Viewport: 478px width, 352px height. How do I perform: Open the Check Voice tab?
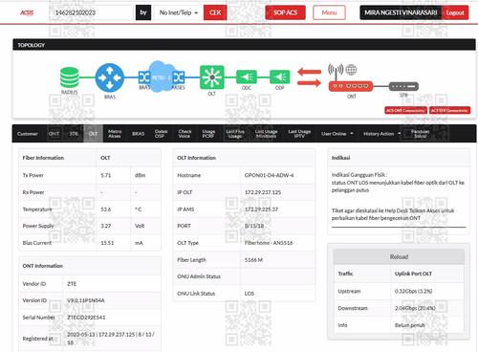[x=185, y=134]
